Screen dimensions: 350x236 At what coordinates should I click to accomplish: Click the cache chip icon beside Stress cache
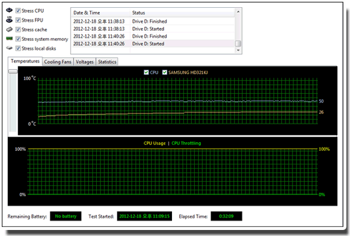pos(9,29)
